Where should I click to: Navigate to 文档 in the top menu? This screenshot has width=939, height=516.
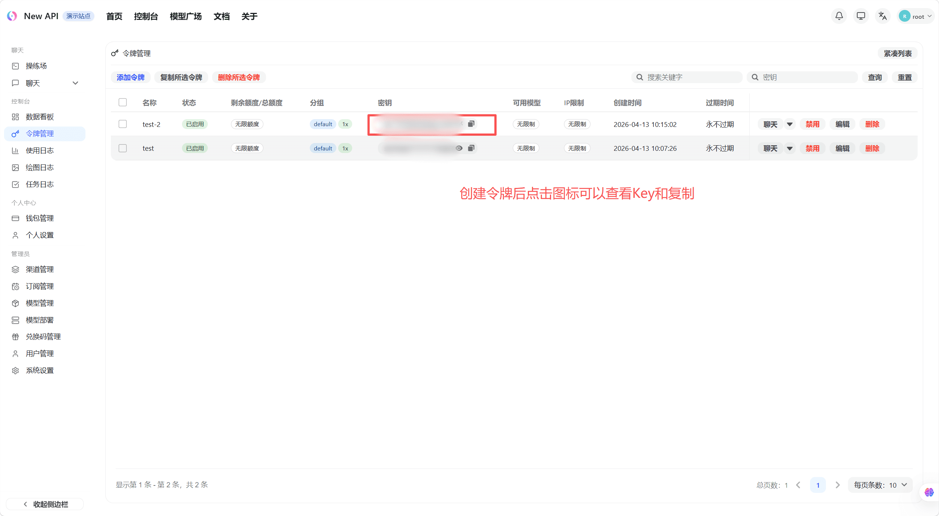click(x=221, y=16)
